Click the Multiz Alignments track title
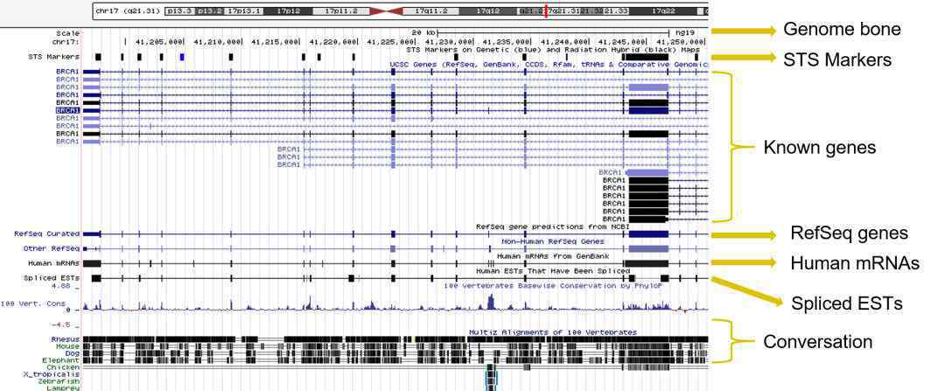The image size is (945, 391). [552, 332]
